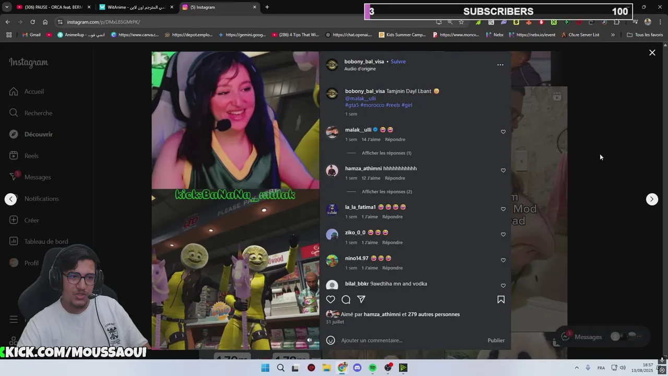Open the Windows Start menu
668x376 pixels.
coord(265,368)
